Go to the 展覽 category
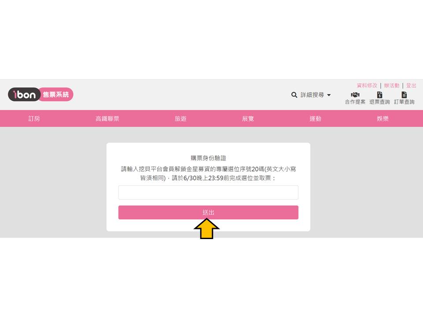 (x=248, y=118)
